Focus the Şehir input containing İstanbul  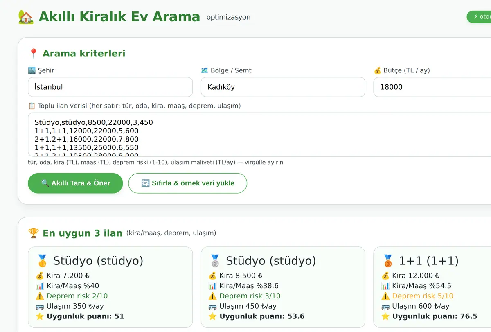click(110, 87)
